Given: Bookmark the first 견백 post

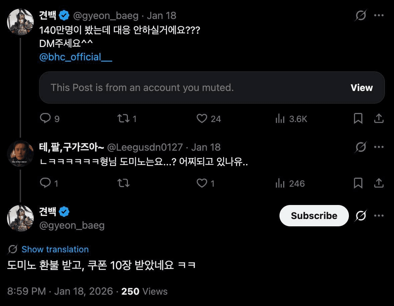Looking at the screenshot, I should 358,119.
